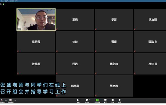The height and width of the screenshot is (105, 166).
Task: Select participant tile 王晓
Action: pos(75,20)
